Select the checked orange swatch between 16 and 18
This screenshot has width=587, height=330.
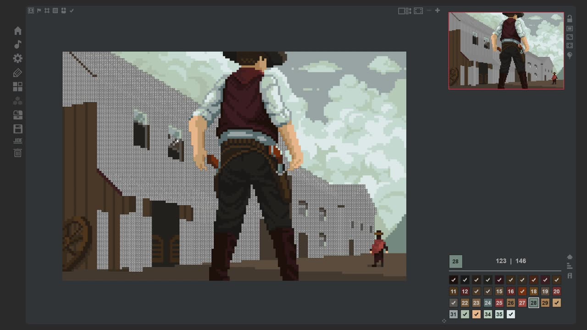click(522, 291)
